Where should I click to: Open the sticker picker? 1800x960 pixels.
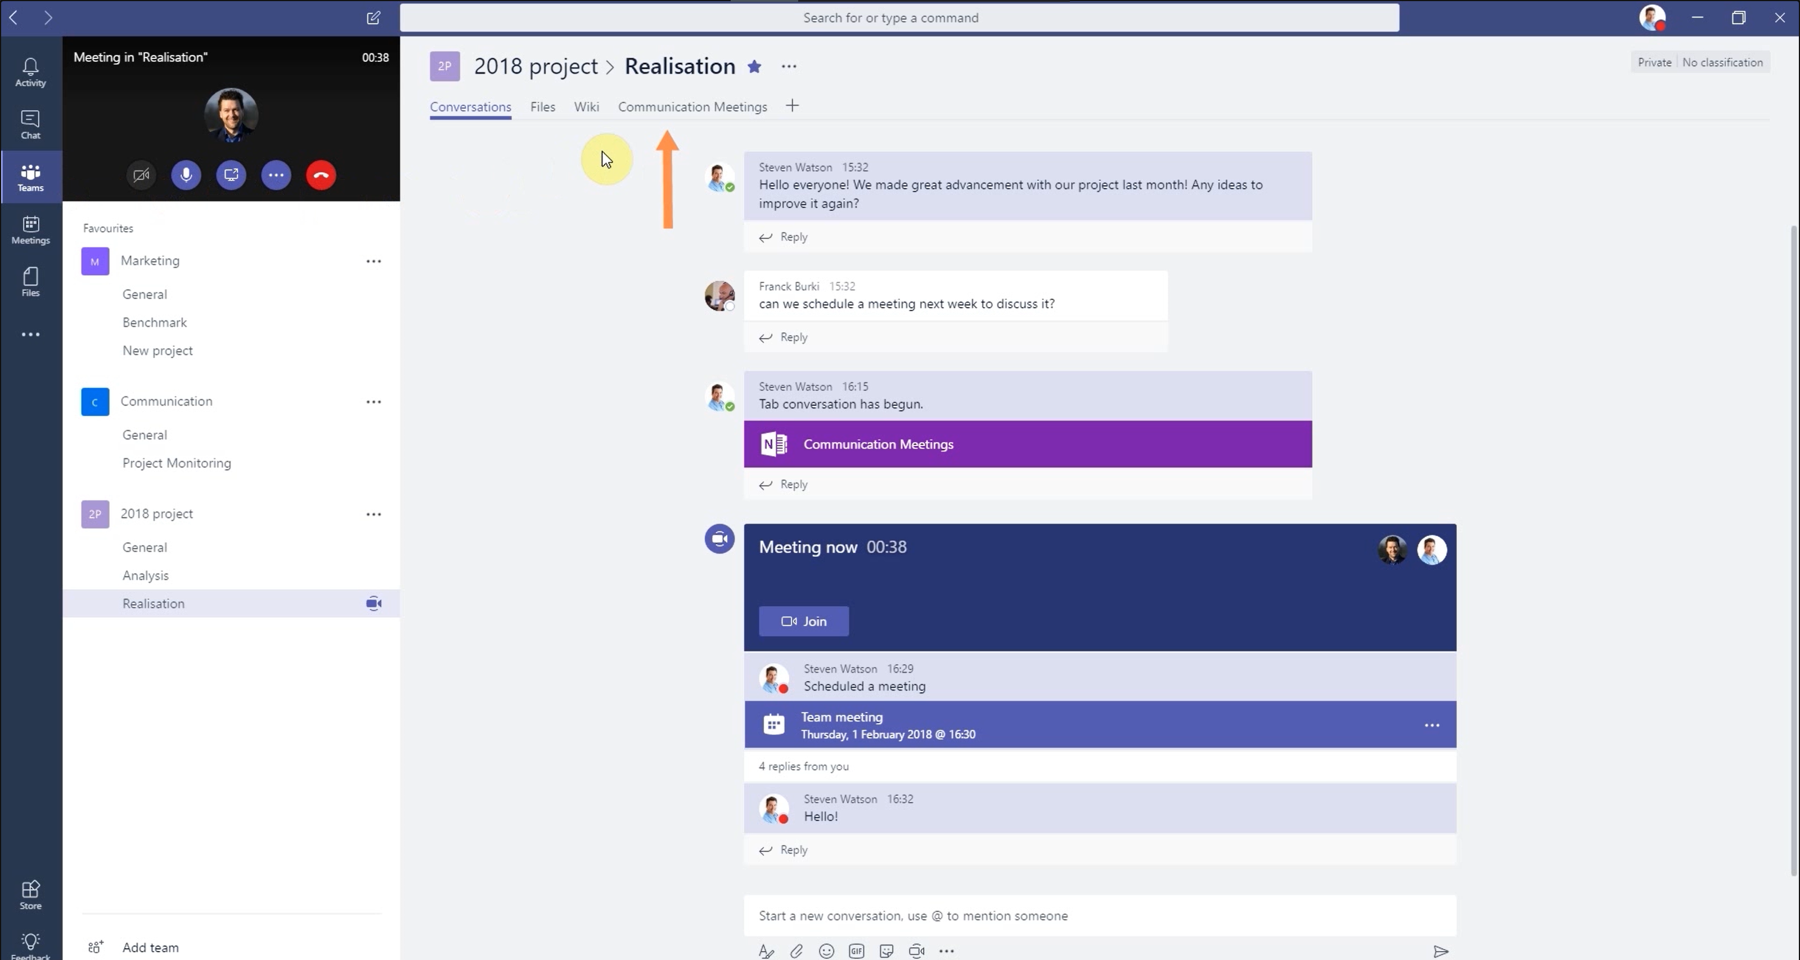tap(886, 951)
